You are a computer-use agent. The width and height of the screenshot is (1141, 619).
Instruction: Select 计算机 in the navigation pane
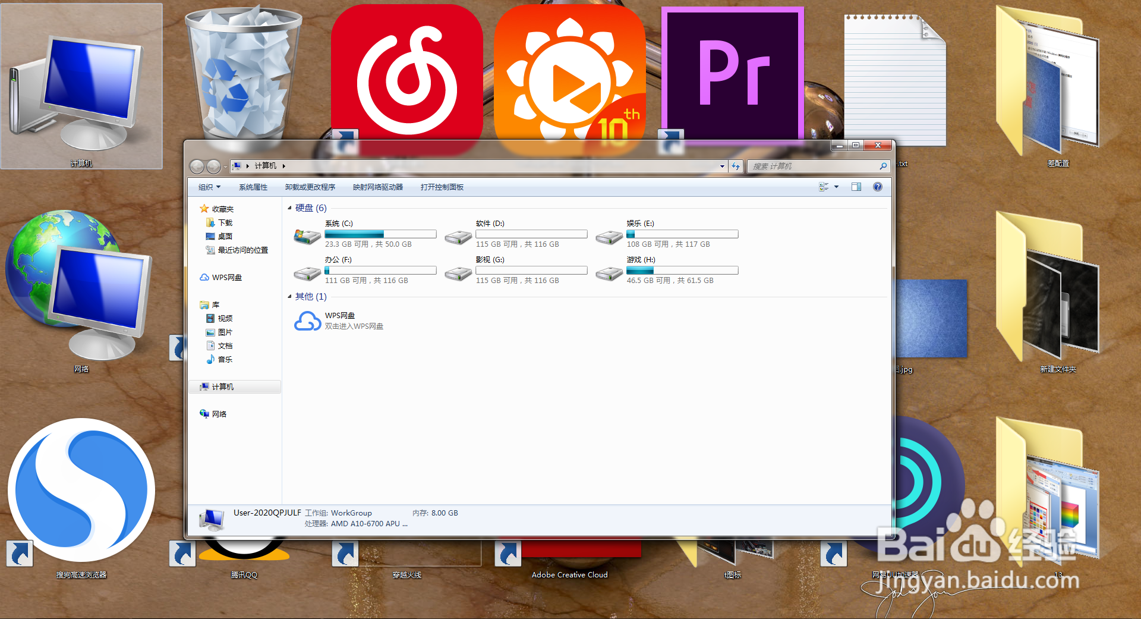235,387
